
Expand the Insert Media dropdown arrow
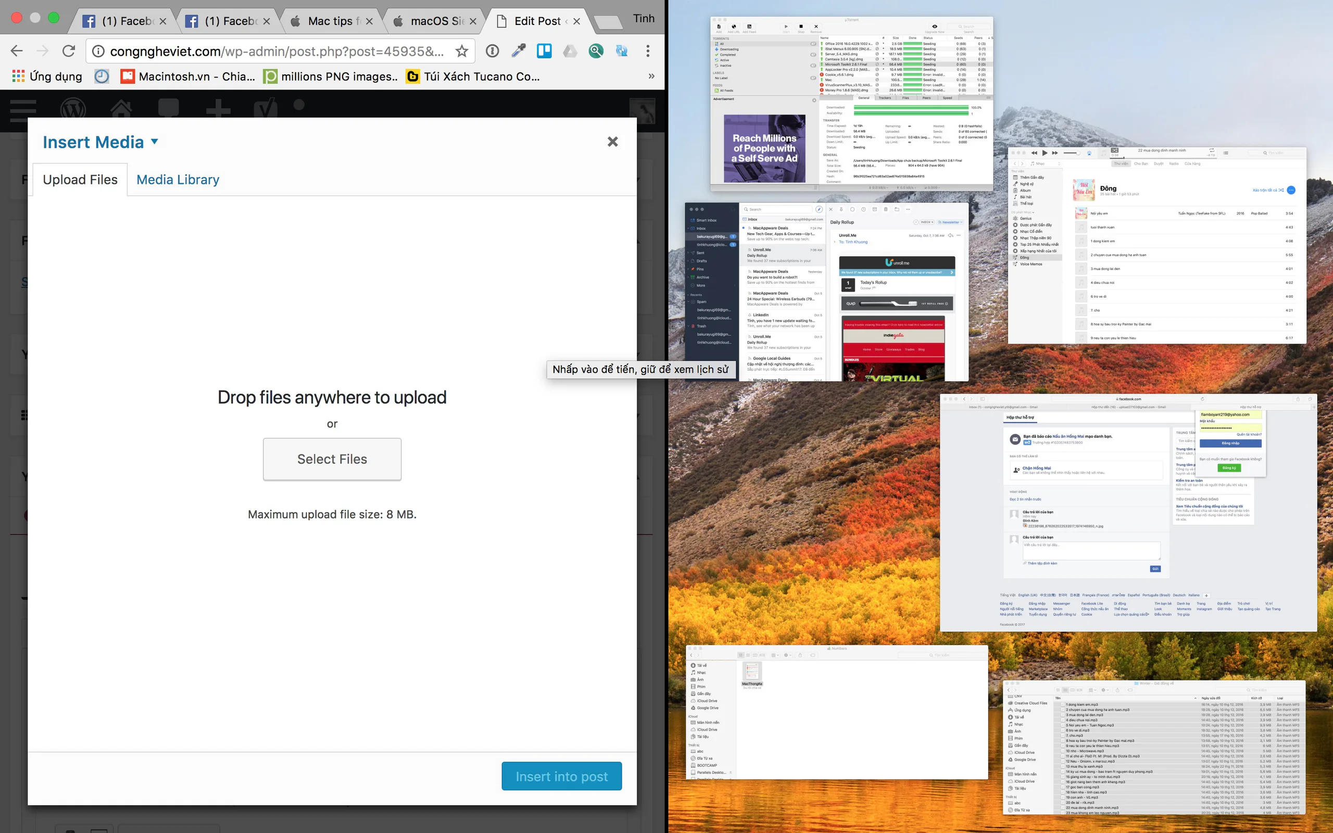[x=155, y=142]
